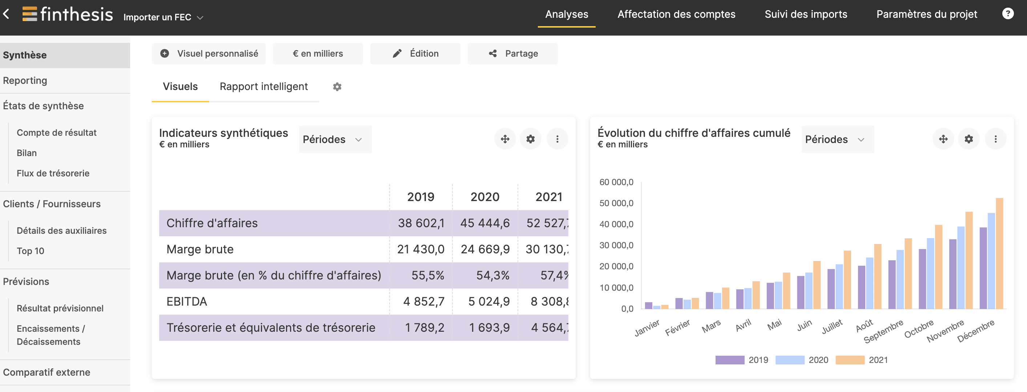Open the Flux de trésorerie page
The width and height of the screenshot is (1027, 392).
click(53, 173)
